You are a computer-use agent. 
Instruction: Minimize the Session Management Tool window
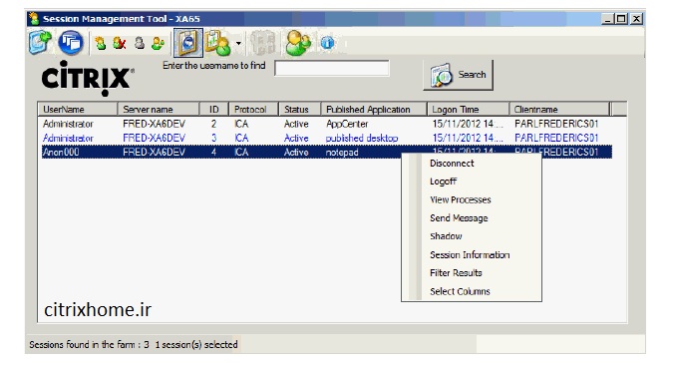(607, 19)
